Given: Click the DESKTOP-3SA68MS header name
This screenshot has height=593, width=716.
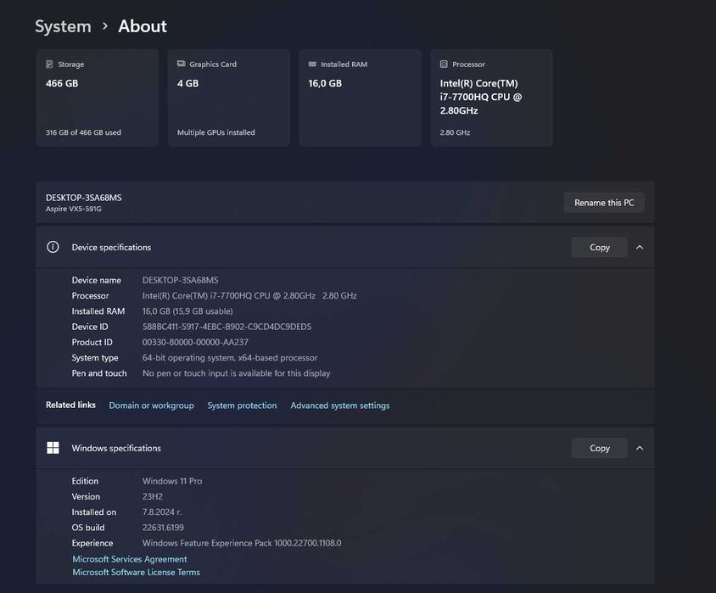Looking at the screenshot, I should 84,198.
